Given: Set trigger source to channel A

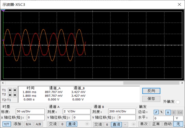Looking at the screenshot, I should (x=168, y=112).
